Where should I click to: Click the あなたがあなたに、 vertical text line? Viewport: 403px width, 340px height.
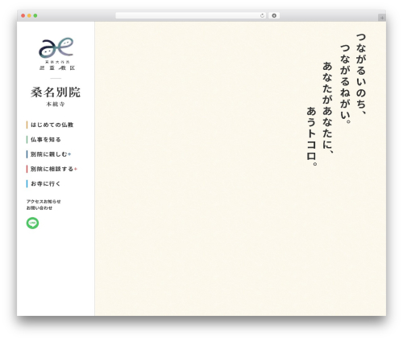point(327,108)
